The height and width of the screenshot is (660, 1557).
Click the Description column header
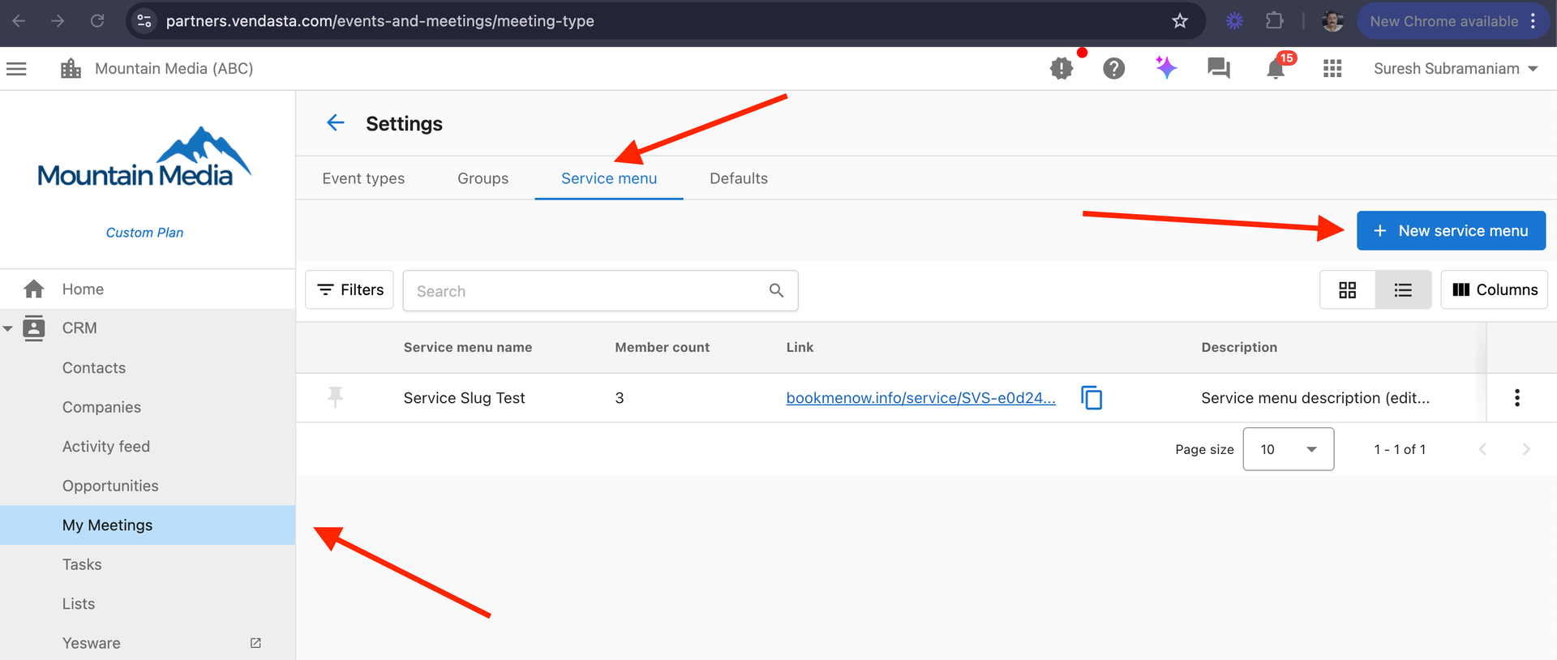(1239, 347)
